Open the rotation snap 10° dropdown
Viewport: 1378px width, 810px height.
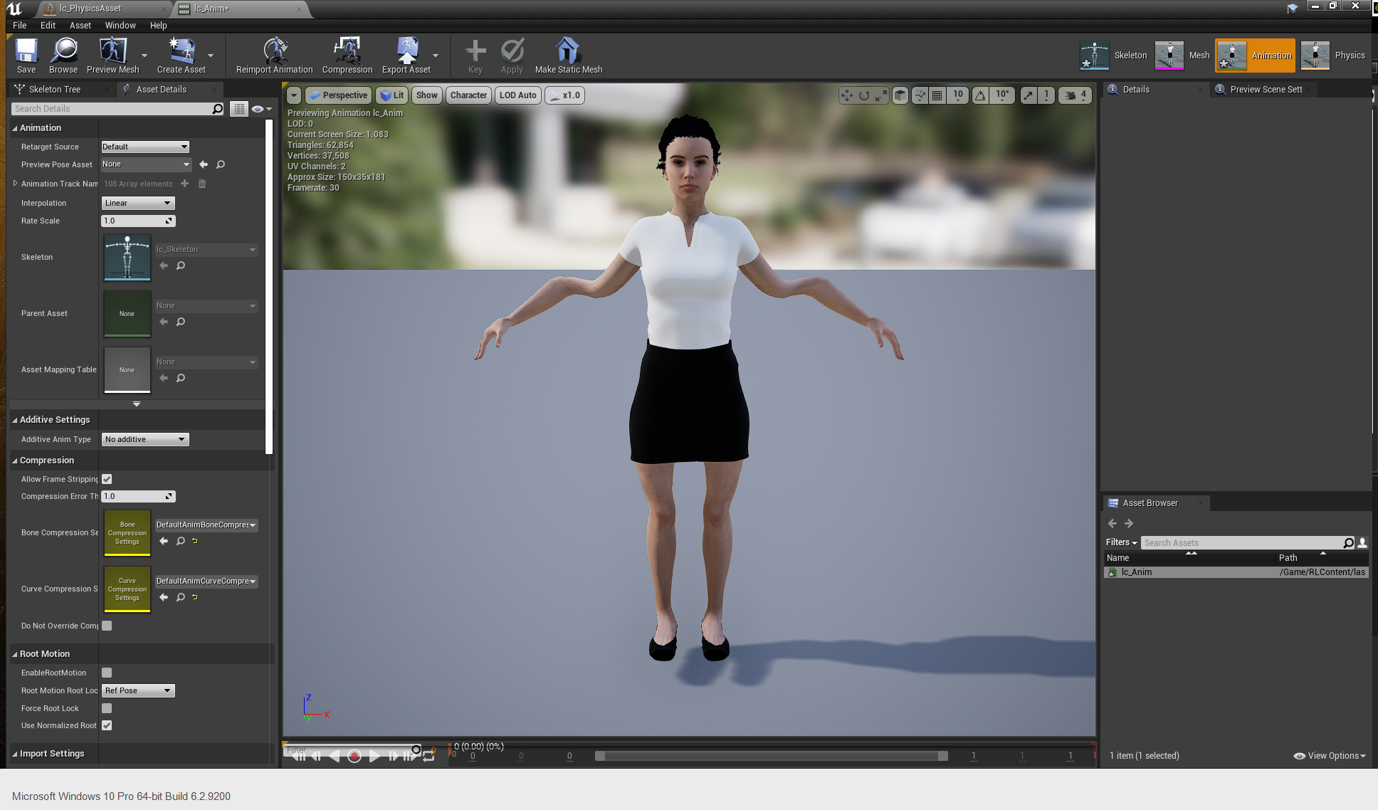pos(1002,95)
